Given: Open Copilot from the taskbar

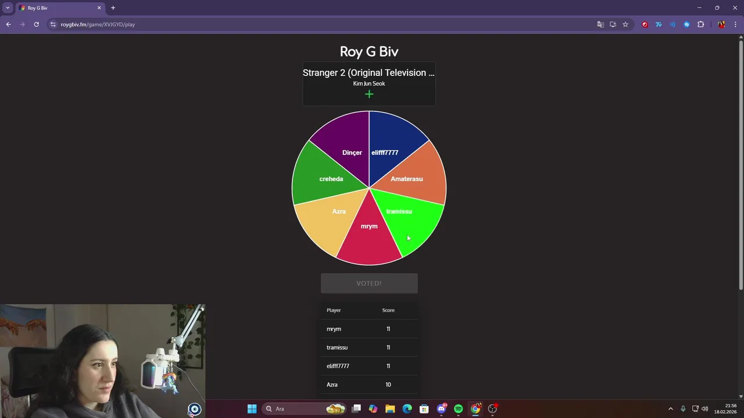Looking at the screenshot, I should pyautogui.click(x=373, y=409).
